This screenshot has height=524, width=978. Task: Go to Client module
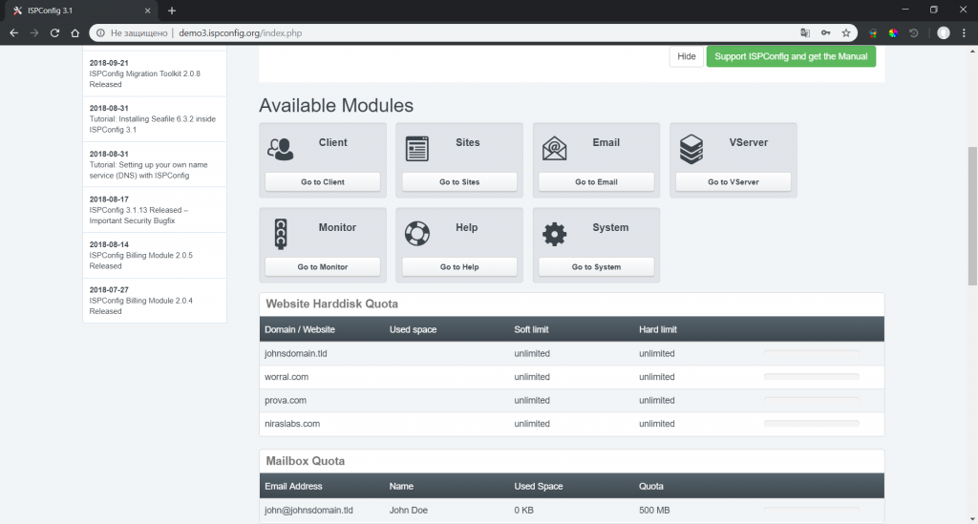(x=323, y=182)
